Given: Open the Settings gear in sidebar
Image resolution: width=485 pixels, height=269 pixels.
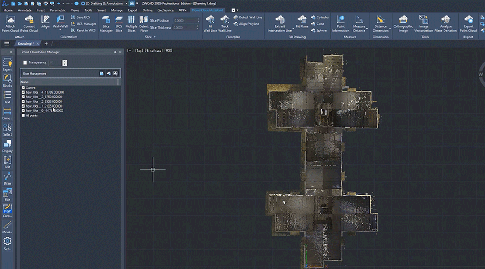Looking at the screenshot, I should (x=8, y=244).
